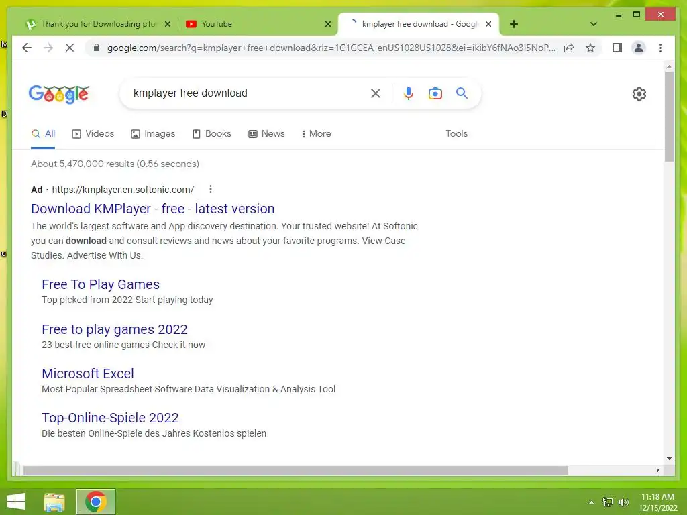This screenshot has width=687, height=515.
Task: Open the ad's three-dot options
Action: pos(211,189)
